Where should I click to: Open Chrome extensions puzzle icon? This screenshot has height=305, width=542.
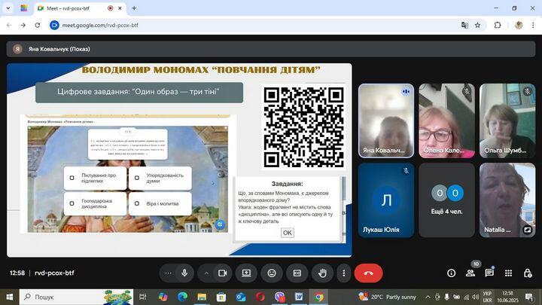(498, 26)
